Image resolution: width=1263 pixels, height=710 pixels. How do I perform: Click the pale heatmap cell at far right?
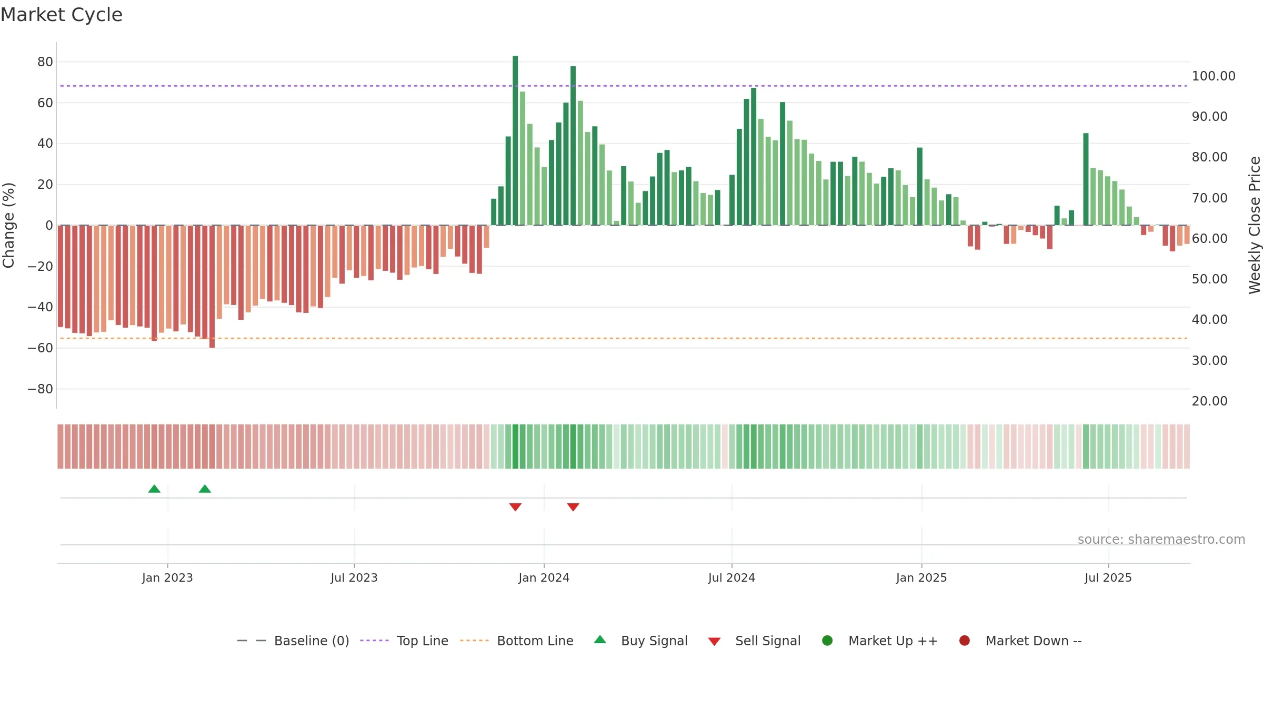1187,447
